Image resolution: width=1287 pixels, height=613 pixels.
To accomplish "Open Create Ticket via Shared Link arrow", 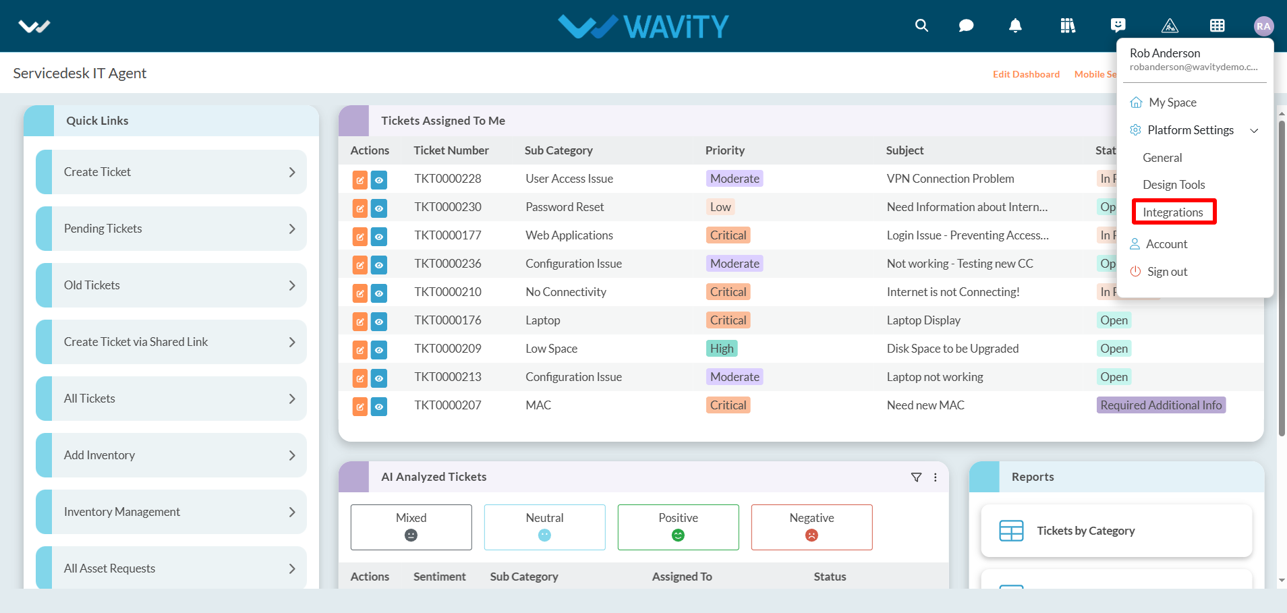I will click(x=292, y=342).
